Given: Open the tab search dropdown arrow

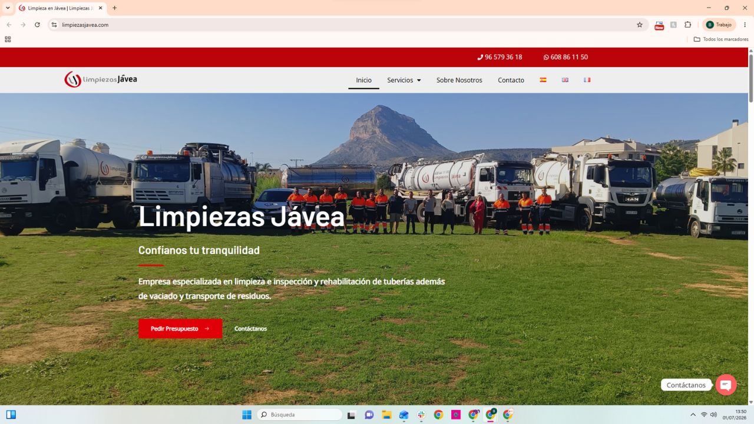Looking at the screenshot, I should click(x=8, y=8).
